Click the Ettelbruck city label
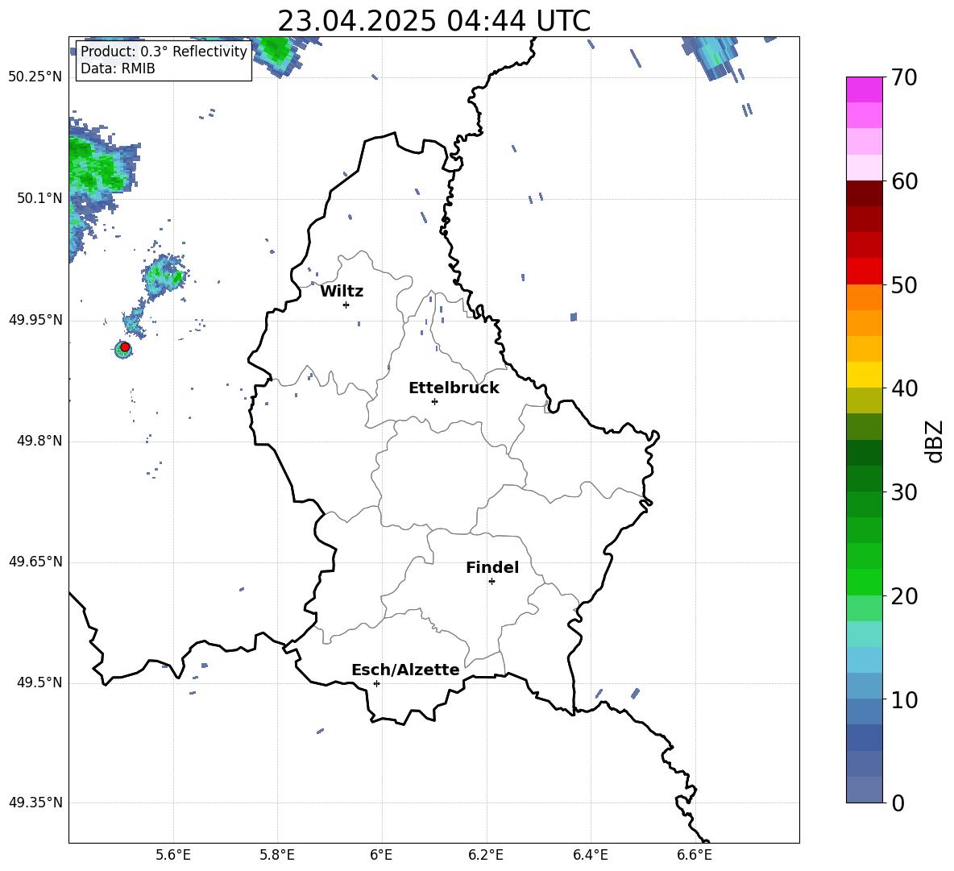 click(x=454, y=388)
